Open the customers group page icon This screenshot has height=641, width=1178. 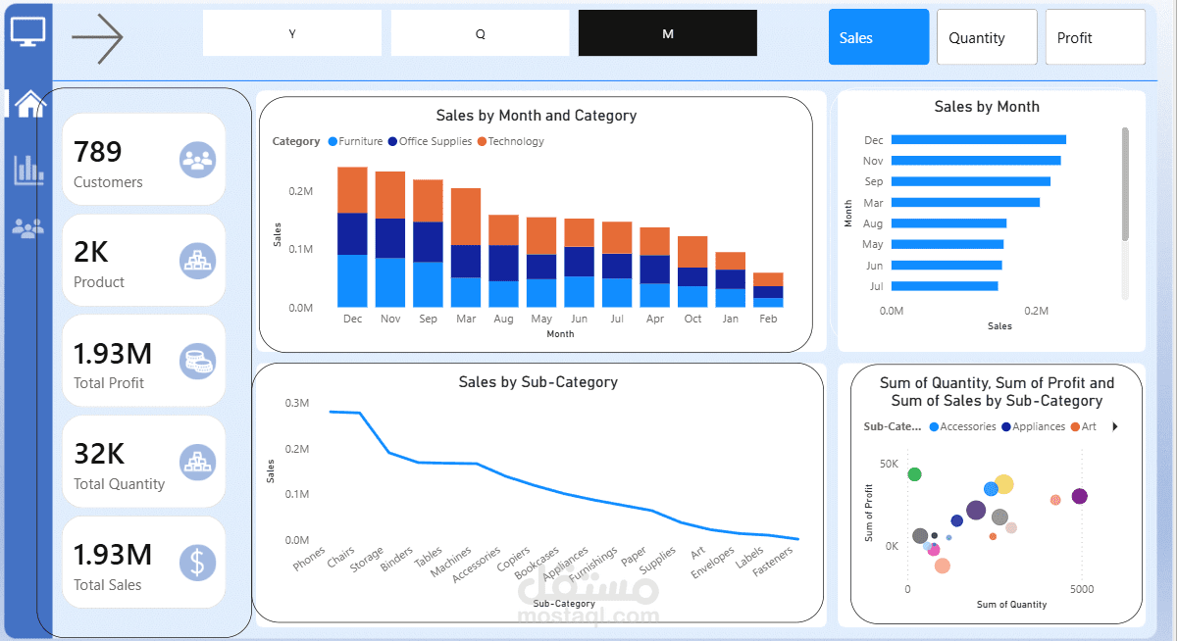point(28,227)
